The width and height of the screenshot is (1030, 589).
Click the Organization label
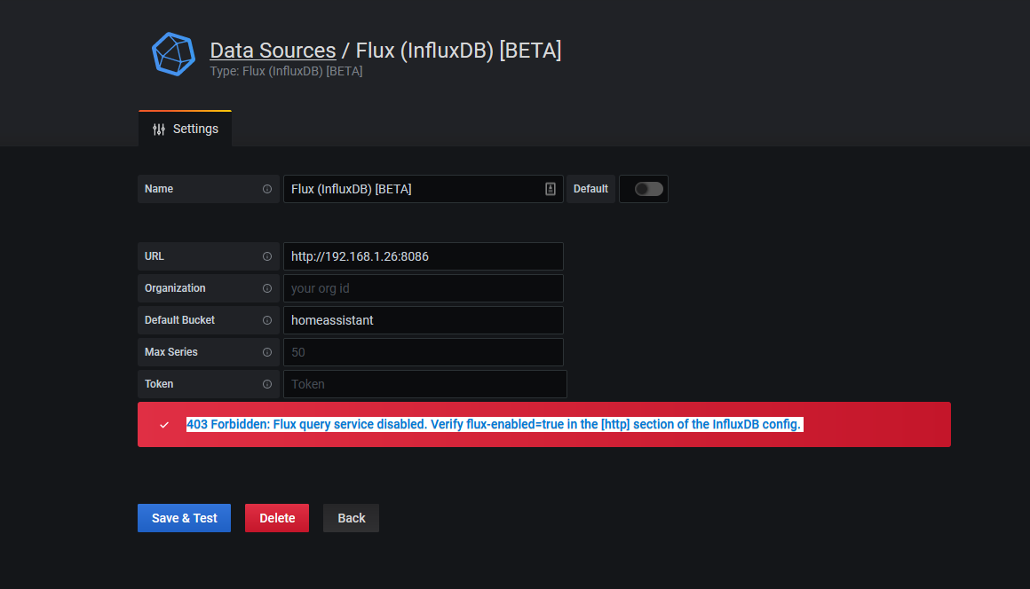pos(175,288)
